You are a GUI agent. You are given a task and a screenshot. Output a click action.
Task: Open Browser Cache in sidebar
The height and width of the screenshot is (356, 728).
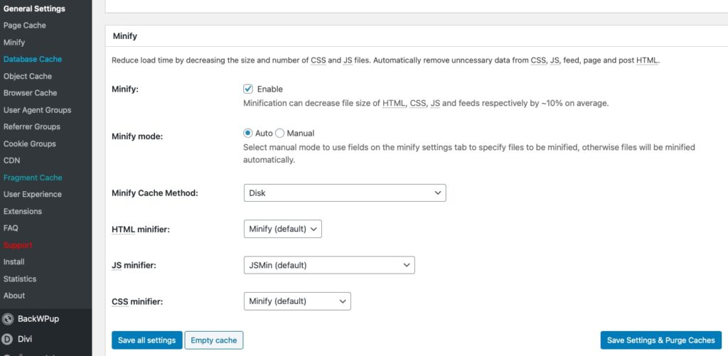tap(31, 93)
